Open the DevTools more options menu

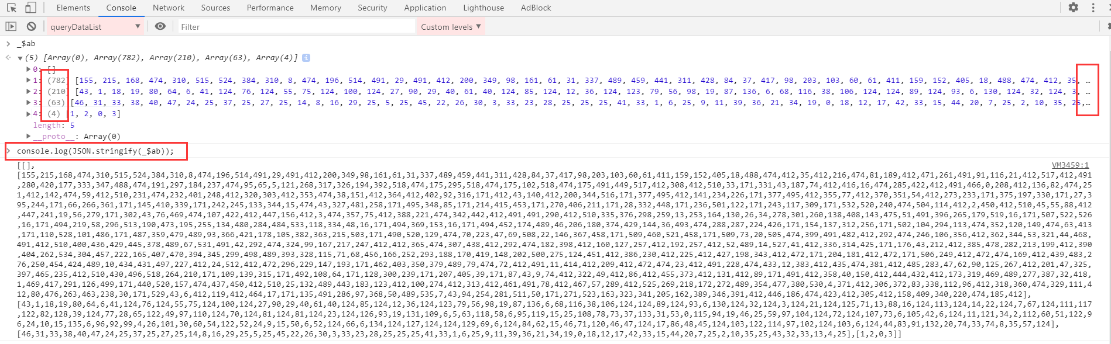click(1093, 8)
